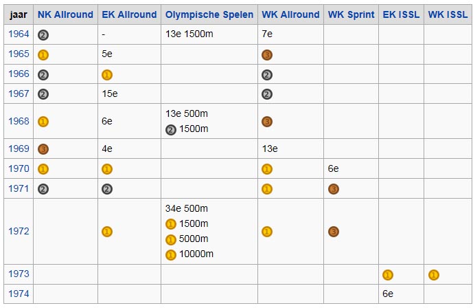Click the WK Allround header link
The image size is (473, 308).
[290, 14]
